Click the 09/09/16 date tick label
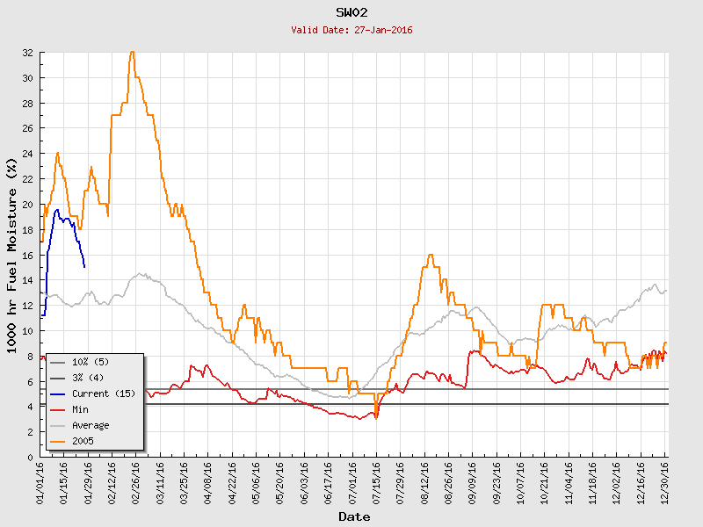The image size is (703, 527). (x=473, y=481)
